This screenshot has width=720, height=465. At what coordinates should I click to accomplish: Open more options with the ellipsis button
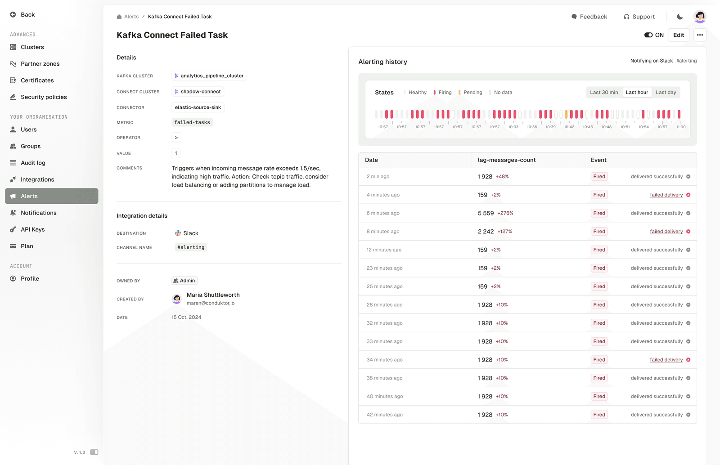click(x=700, y=35)
